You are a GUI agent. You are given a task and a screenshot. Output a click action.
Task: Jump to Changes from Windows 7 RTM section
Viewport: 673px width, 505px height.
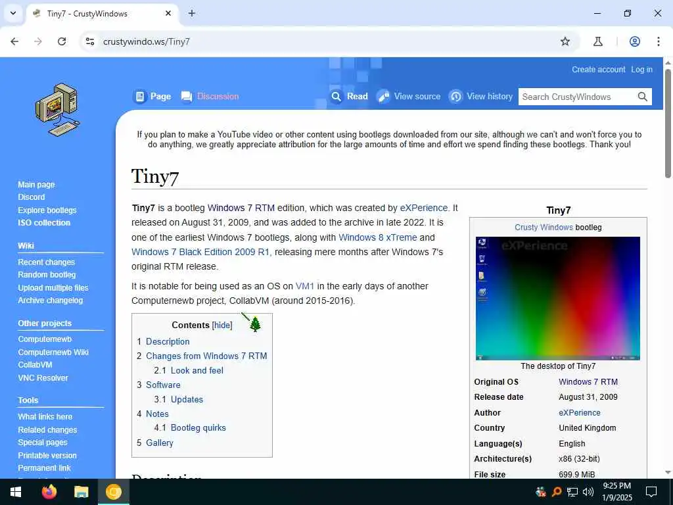[206, 356]
